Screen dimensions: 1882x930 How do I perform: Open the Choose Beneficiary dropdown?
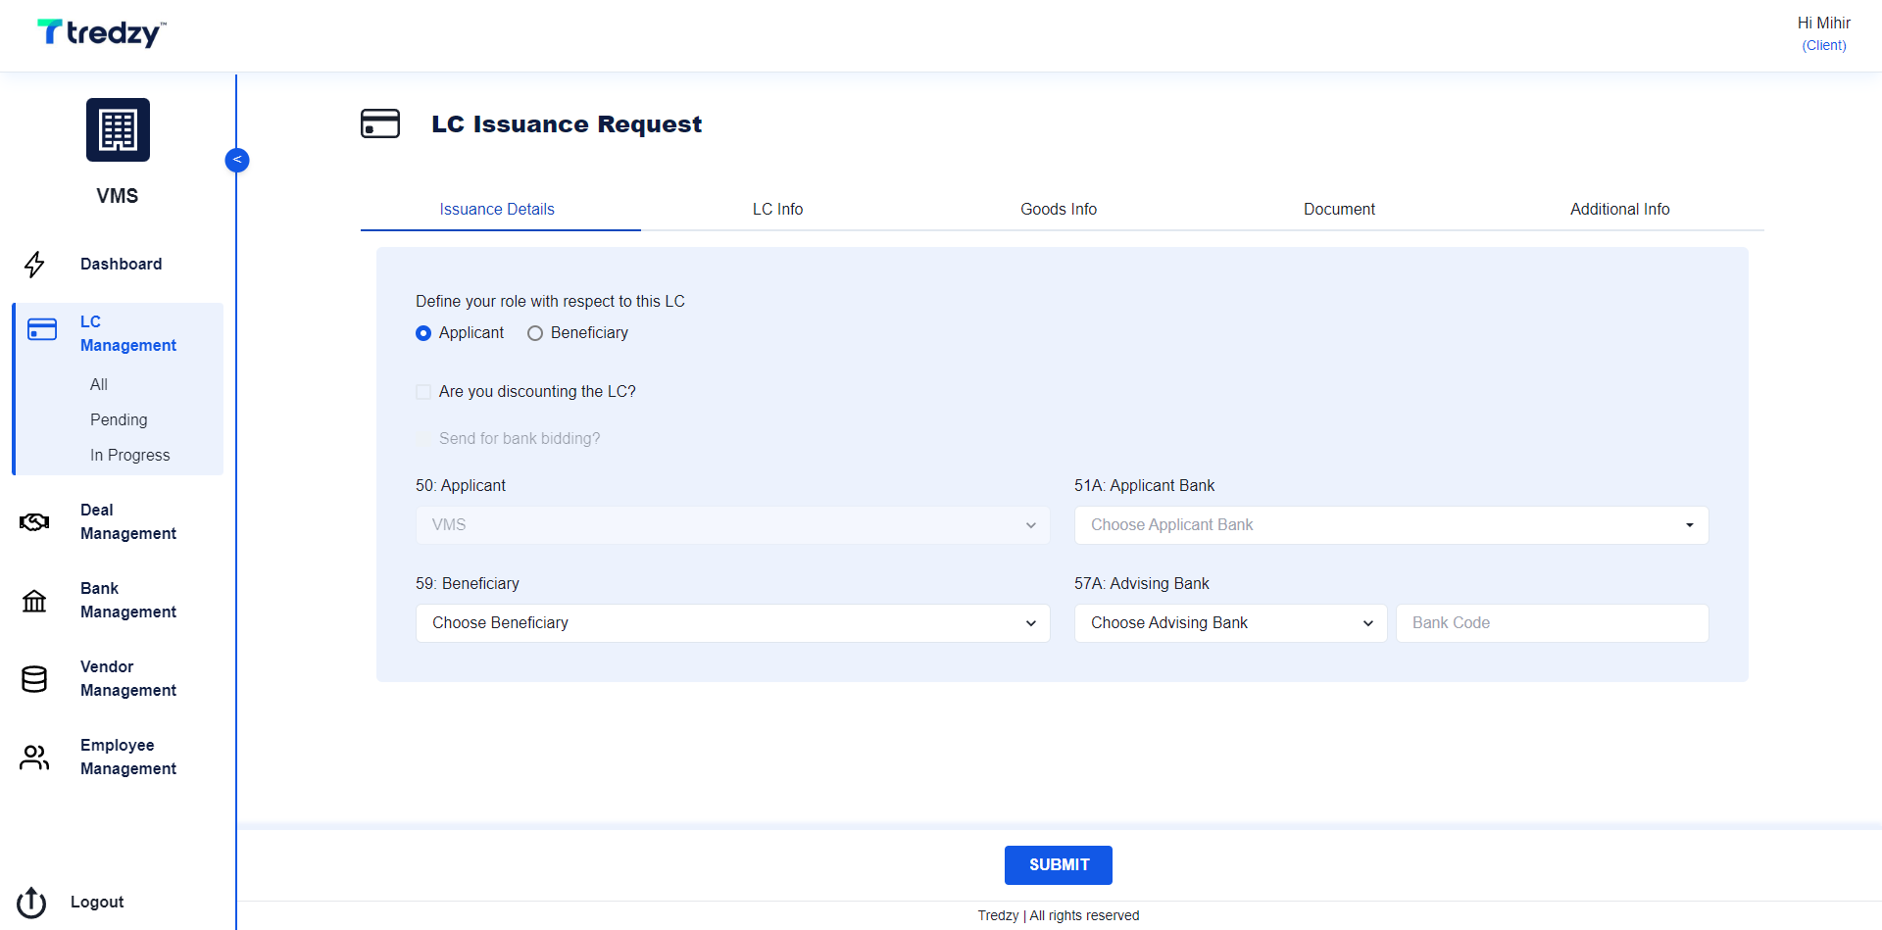(x=733, y=623)
